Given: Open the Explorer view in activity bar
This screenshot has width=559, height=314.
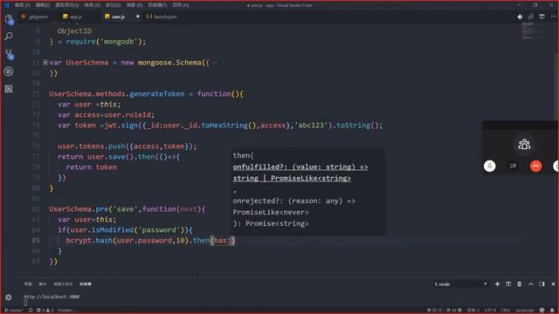Looking at the screenshot, I should tap(9, 19).
